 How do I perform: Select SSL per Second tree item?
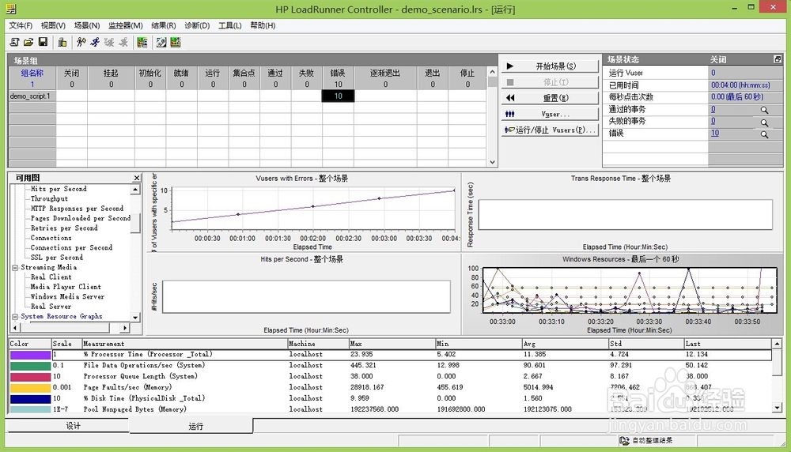56,258
